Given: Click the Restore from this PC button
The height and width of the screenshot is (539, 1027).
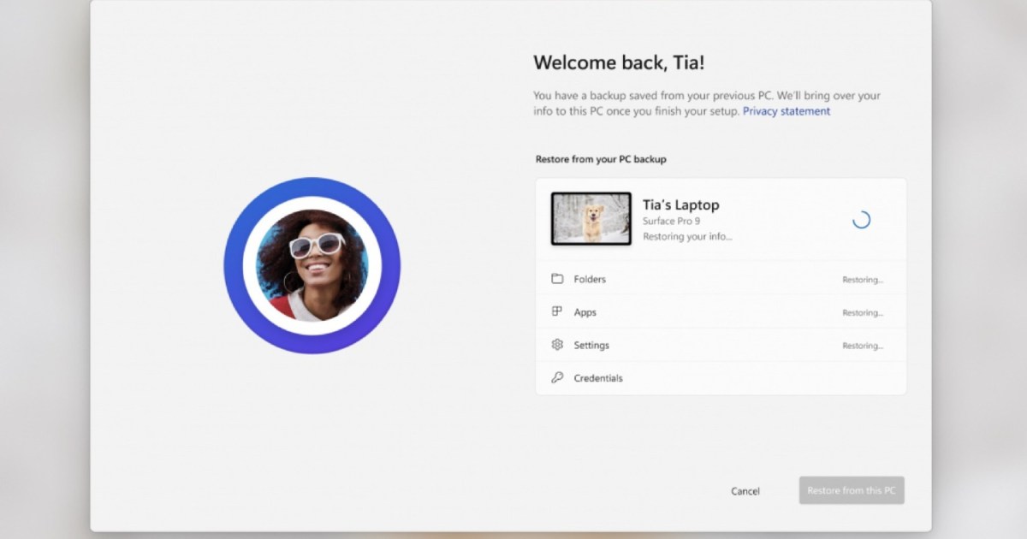Looking at the screenshot, I should tap(851, 490).
